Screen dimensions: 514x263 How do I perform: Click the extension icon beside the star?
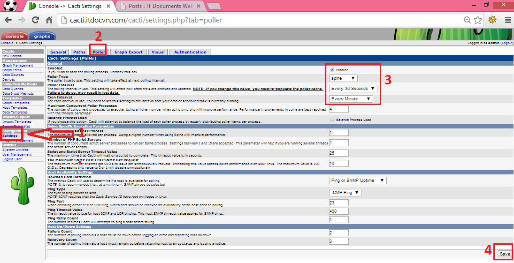[x=492, y=20]
